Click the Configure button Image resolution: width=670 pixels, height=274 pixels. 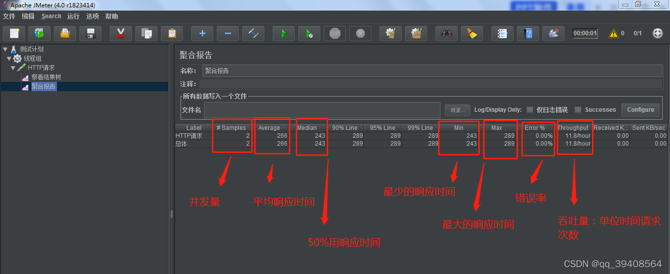pos(640,110)
